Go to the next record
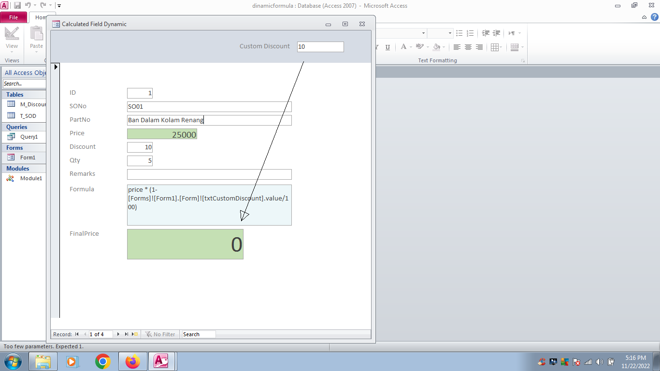Screen dimensions: 660x371 pyautogui.click(x=118, y=334)
